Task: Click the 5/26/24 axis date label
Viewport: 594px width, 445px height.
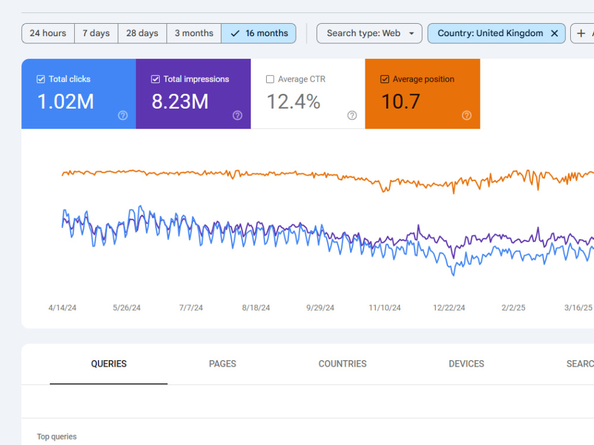Action: (127, 307)
